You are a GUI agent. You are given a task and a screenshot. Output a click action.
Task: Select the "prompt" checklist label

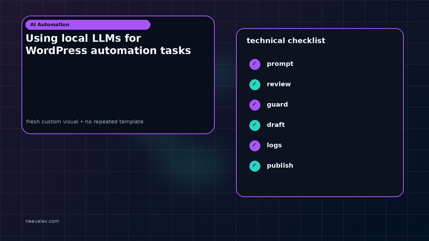click(280, 64)
